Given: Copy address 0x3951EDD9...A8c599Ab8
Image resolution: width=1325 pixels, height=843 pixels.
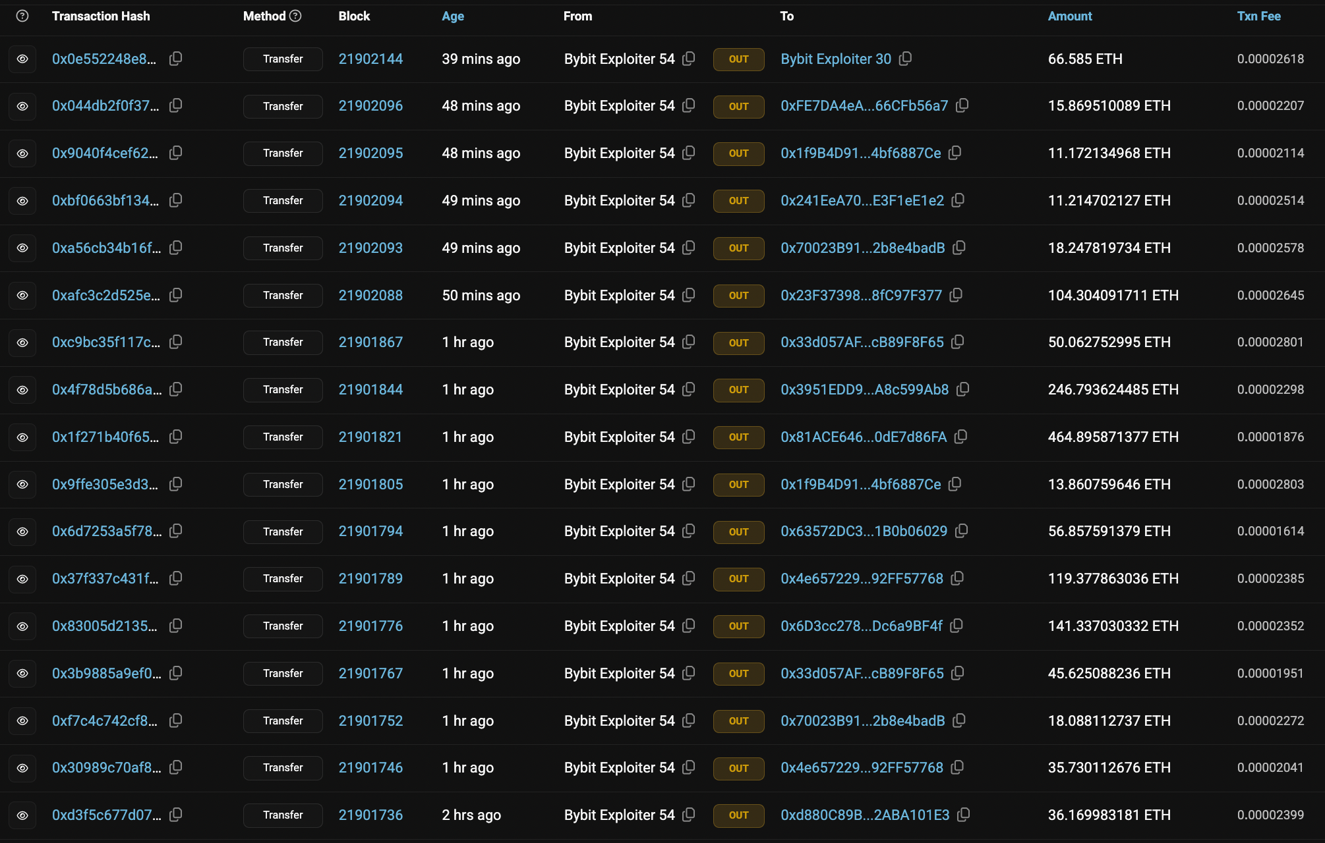Looking at the screenshot, I should 963,389.
